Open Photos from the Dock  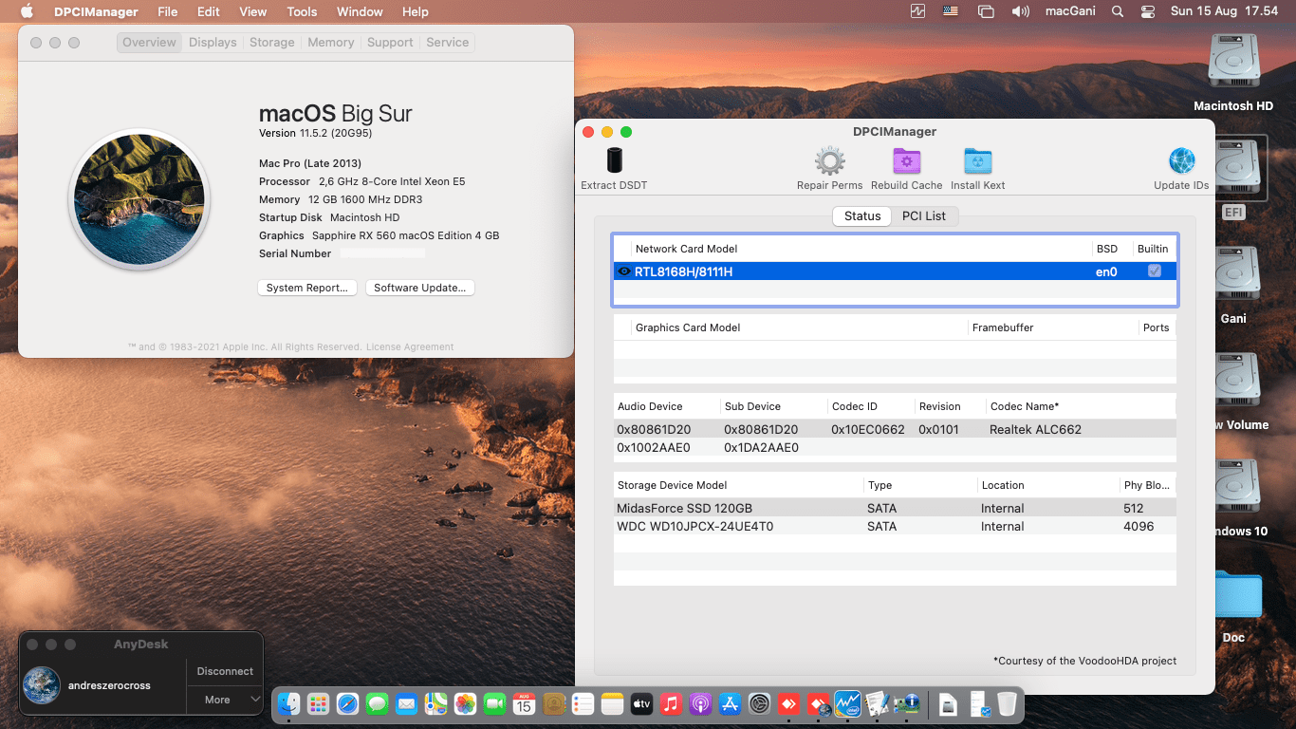(x=465, y=703)
